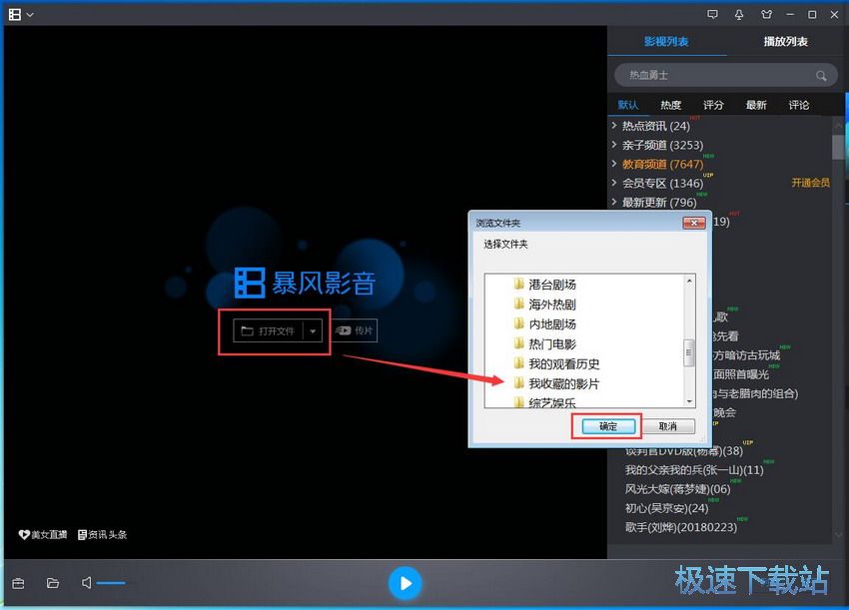Open 歌手(刘烨)(20180223) entry
Image resolution: width=849 pixels, height=610 pixels.
[681, 527]
